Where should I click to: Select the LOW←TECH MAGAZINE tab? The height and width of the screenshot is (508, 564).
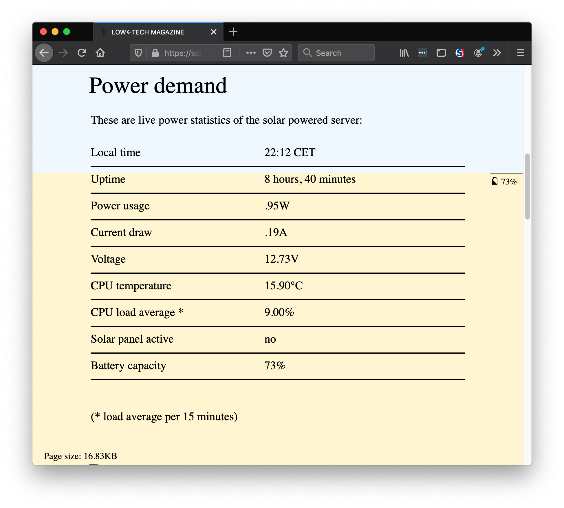point(158,32)
